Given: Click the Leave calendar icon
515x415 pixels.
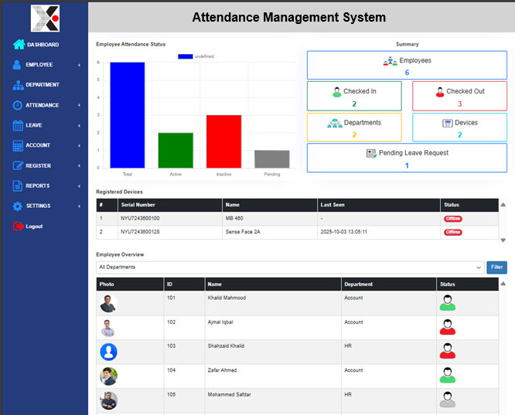Looking at the screenshot, I should [x=18, y=125].
